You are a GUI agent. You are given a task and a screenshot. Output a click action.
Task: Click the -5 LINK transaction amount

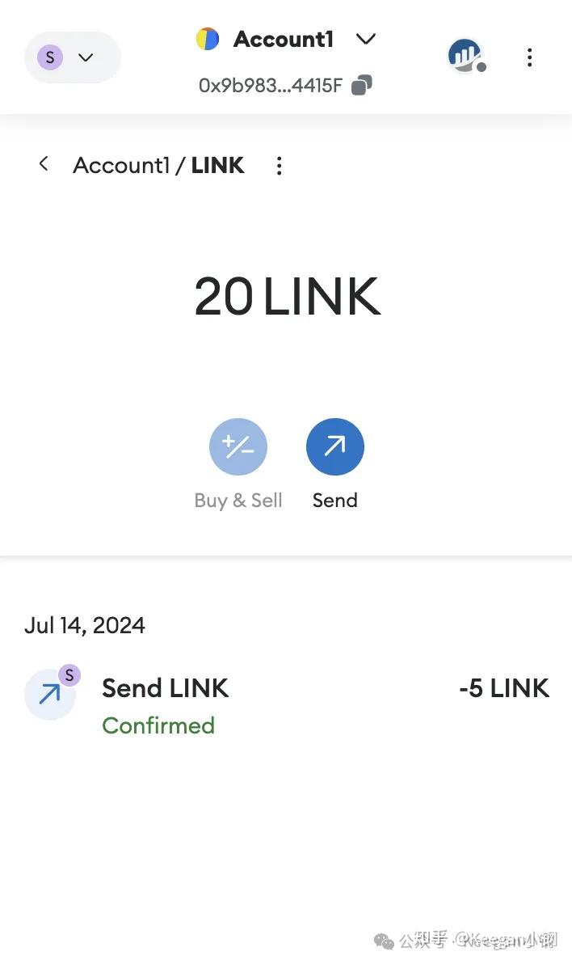click(x=504, y=688)
